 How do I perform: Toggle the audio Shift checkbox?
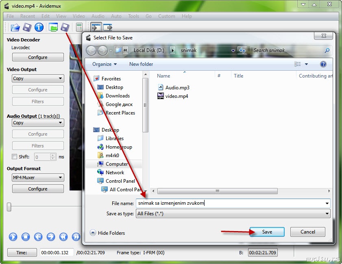[14, 157]
